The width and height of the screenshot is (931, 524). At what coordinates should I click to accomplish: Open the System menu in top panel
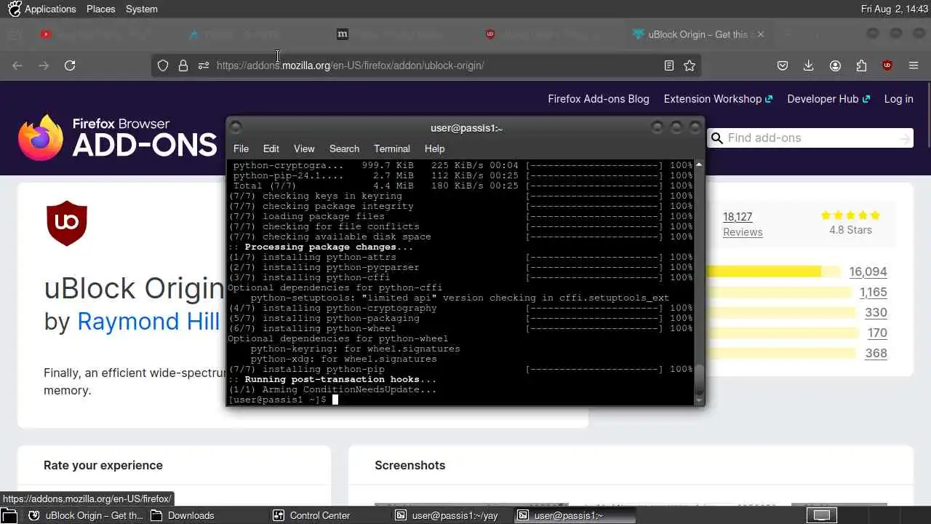click(141, 9)
